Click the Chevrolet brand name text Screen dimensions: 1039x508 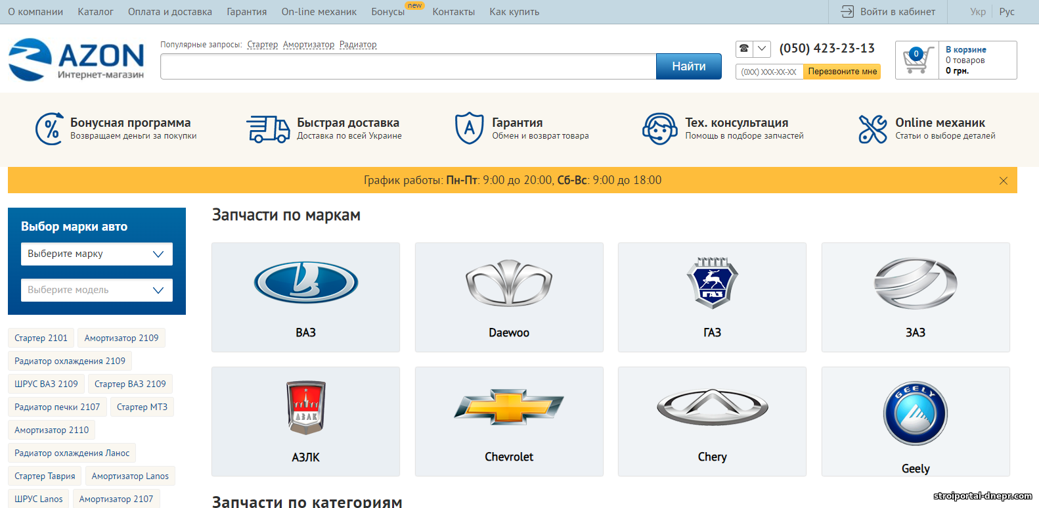pyautogui.click(x=509, y=457)
